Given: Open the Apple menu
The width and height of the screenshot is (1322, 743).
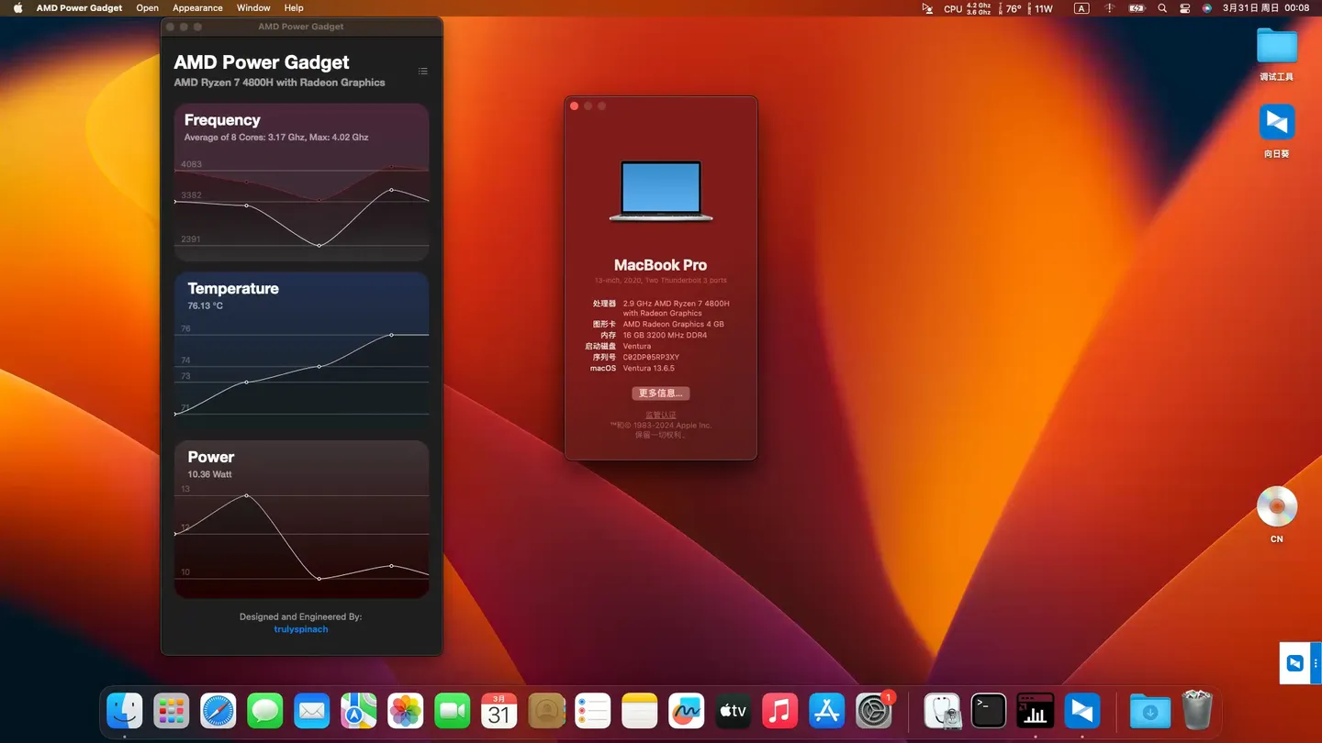Looking at the screenshot, I should pyautogui.click(x=16, y=7).
